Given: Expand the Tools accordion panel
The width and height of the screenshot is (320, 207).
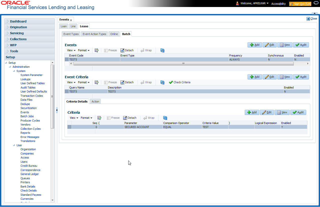Looking at the screenshot, I should [x=29, y=51].
